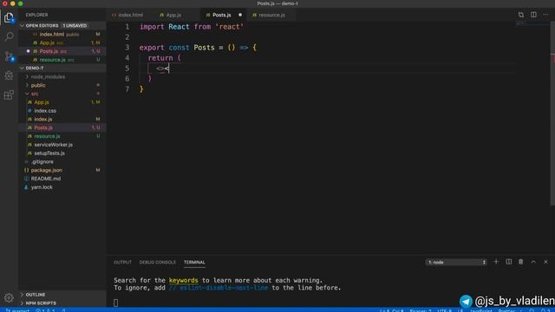Viewport: 555px width, 312px height.
Task: Open App.js in the src folder tree
Action: click(62, 102)
